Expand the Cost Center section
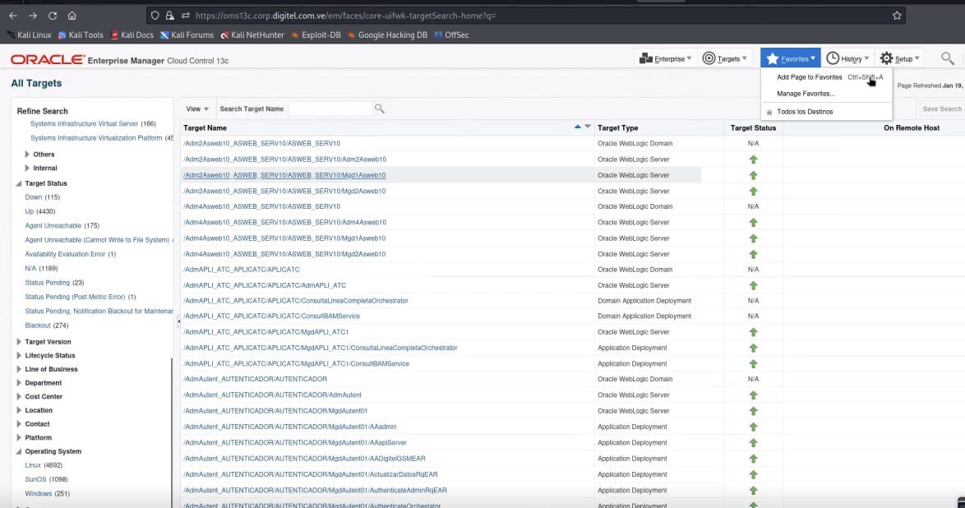Image resolution: width=965 pixels, height=508 pixels. 19,396
